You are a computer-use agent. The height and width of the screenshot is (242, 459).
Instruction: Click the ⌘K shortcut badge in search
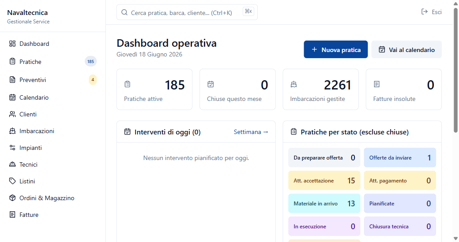pos(248,11)
